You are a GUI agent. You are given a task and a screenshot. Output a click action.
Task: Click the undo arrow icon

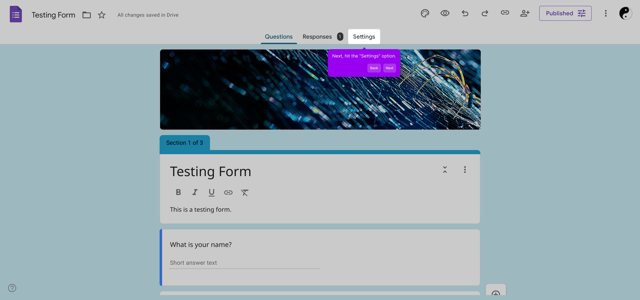(465, 13)
